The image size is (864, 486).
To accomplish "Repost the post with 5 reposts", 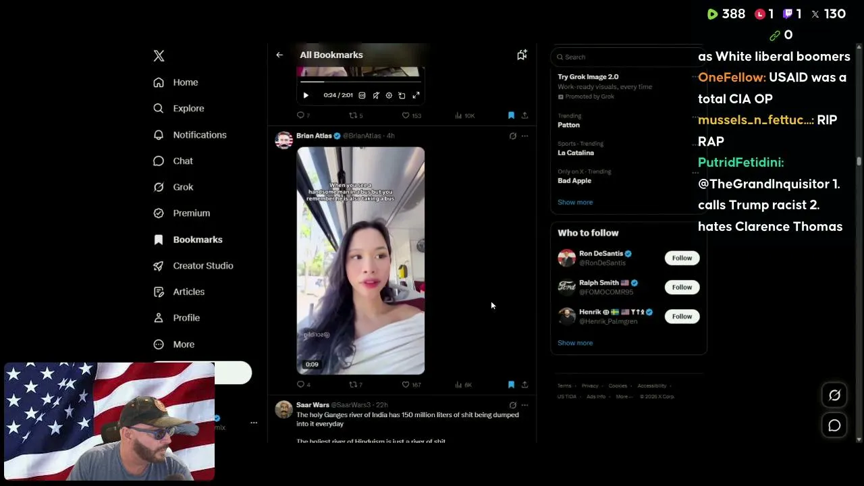I will pos(356,115).
